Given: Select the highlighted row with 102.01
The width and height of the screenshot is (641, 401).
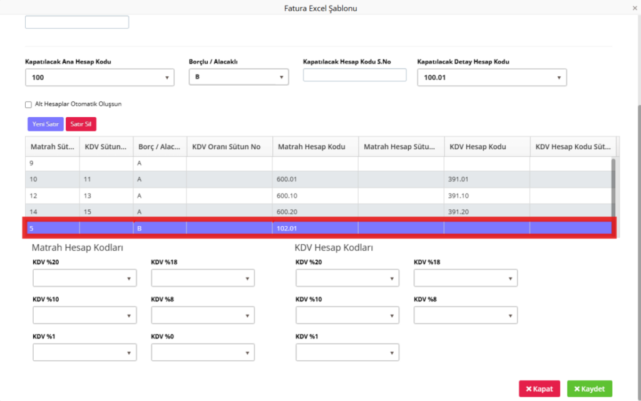Looking at the screenshot, I should pos(319,228).
